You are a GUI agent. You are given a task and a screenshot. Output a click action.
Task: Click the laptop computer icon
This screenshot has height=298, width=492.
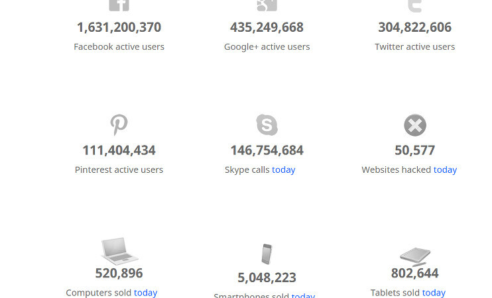[x=119, y=251]
